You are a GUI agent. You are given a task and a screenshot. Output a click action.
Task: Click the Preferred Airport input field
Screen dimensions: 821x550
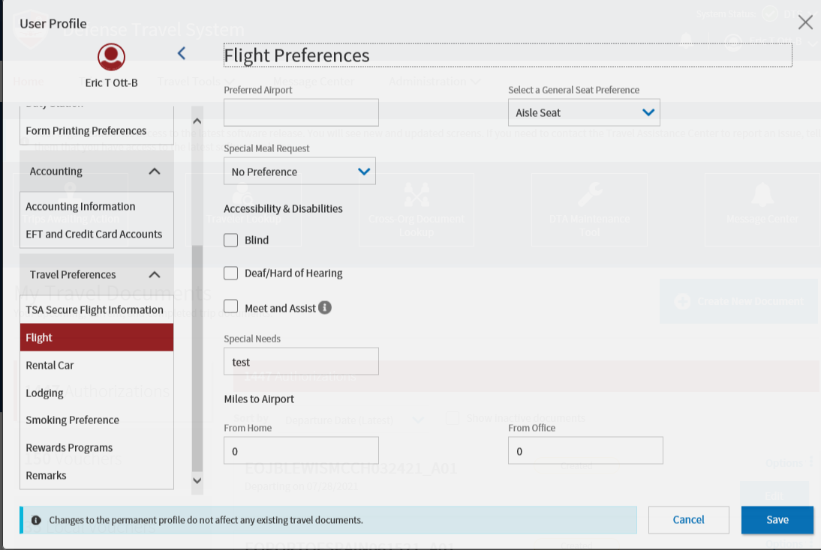tap(301, 112)
